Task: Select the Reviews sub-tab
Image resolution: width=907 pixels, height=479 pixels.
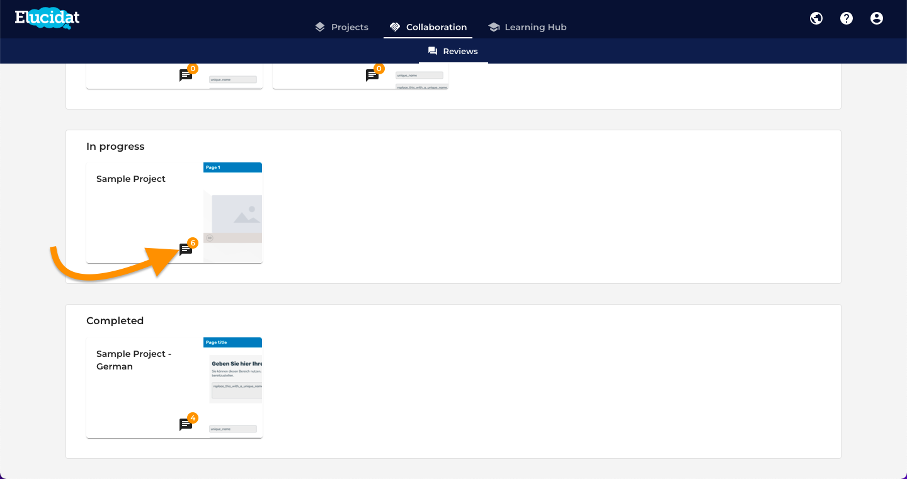Action: (453, 51)
